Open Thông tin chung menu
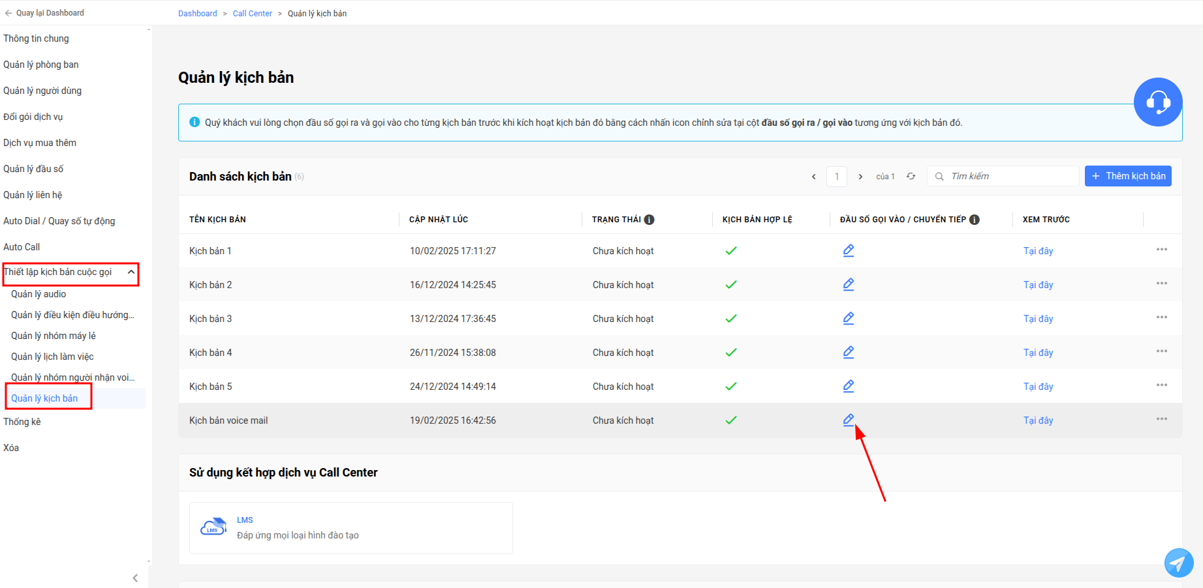 [36, 38]
